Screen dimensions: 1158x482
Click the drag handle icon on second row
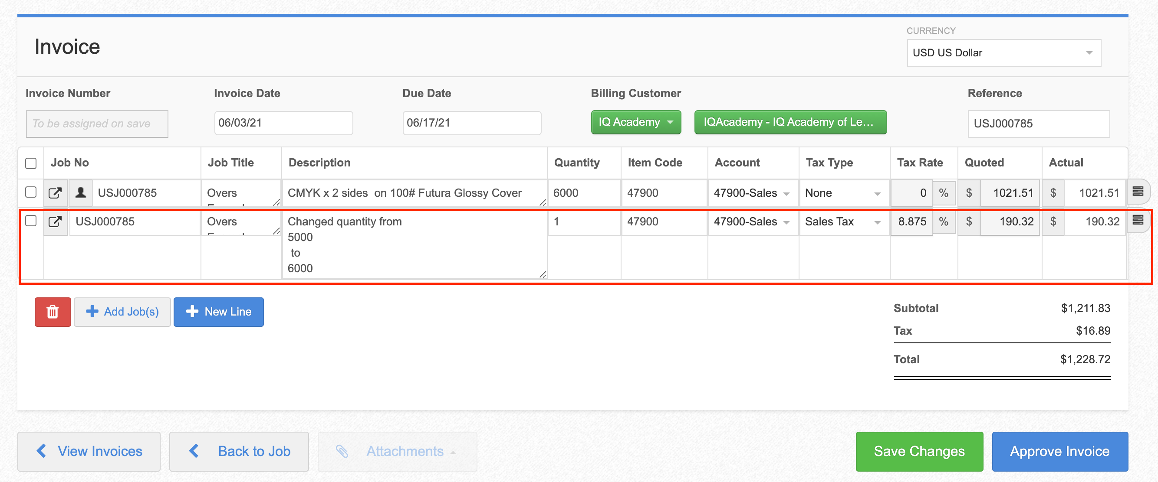click(x=1137, y=220)
